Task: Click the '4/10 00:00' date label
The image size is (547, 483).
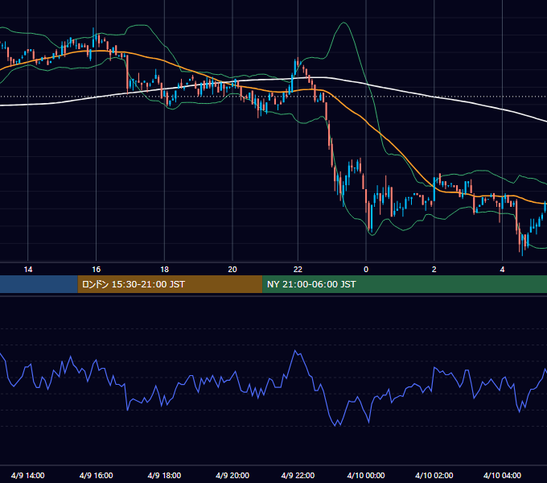Action: tap(366, 475)
